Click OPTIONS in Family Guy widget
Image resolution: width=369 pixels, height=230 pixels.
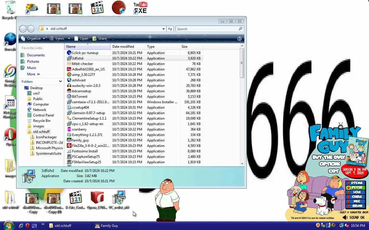click(330, 164)
